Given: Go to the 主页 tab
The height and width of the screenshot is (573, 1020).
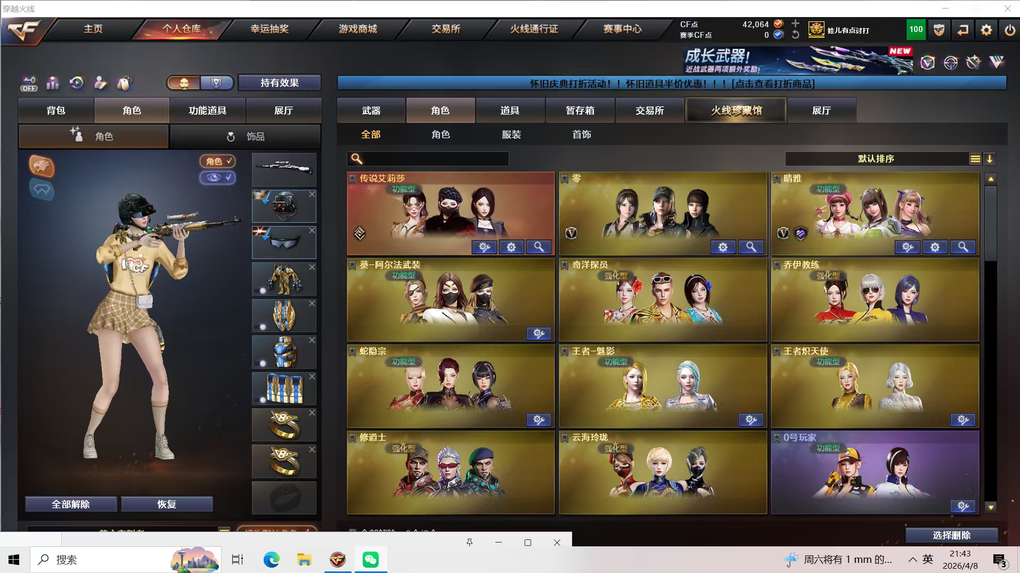Looking at the screenshot, I should click(93, 29).
